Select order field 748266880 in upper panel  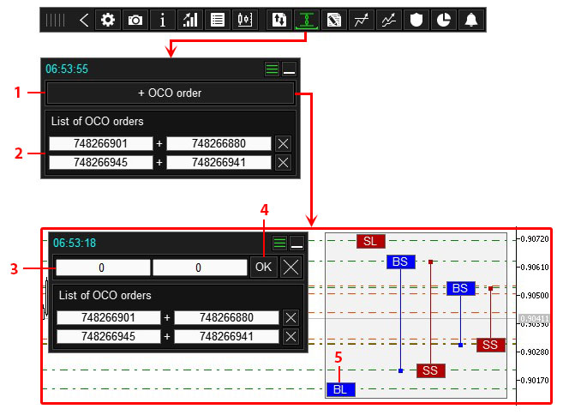pos(219,144)
